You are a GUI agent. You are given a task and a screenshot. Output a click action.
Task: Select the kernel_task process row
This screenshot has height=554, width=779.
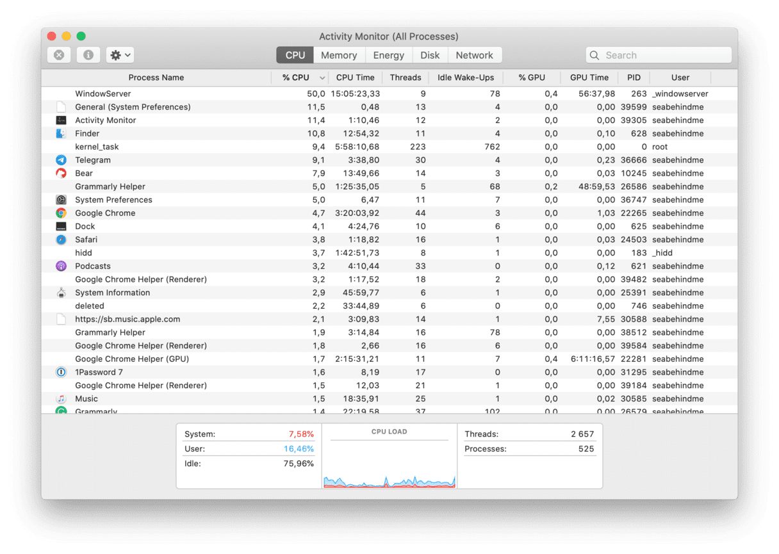coord(389,147)
